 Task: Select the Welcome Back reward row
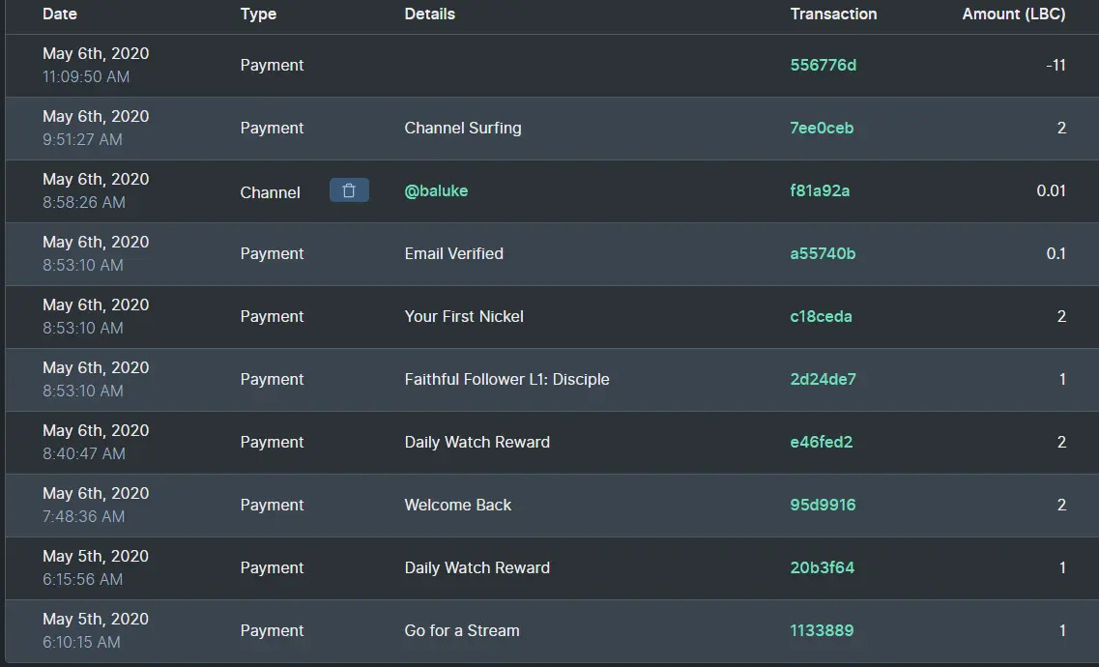pyautogui.click(x=552, y=506)
